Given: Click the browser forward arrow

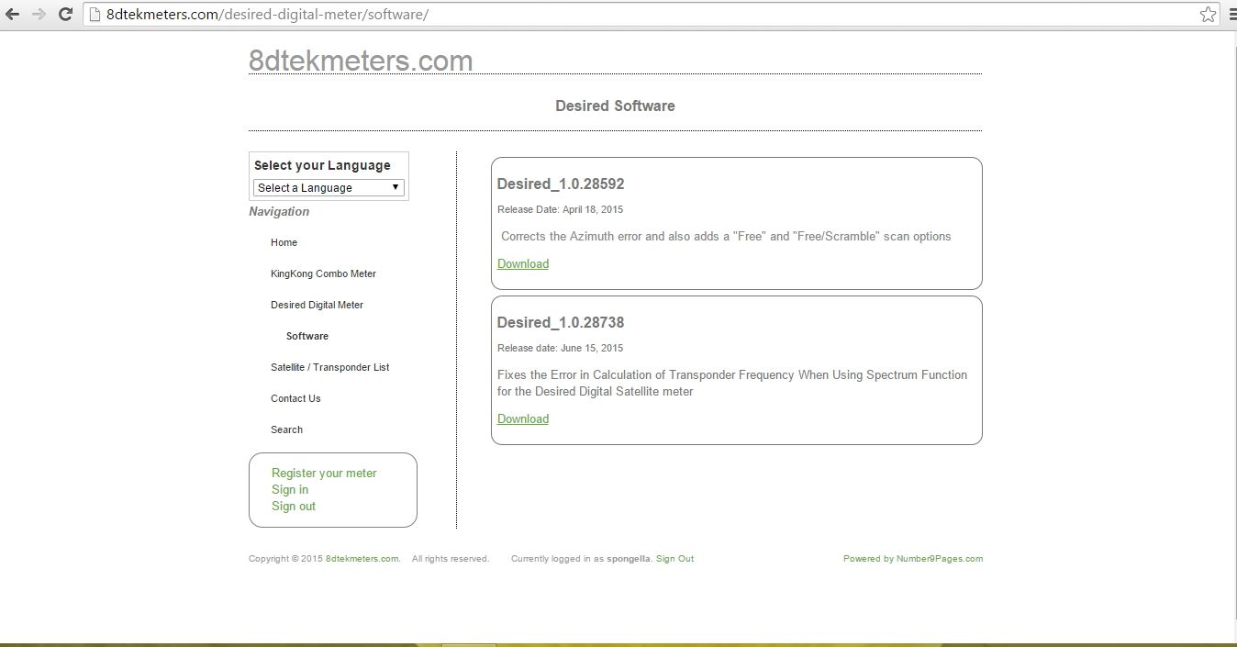Looking at the screenshot, I should click(39, 15).
